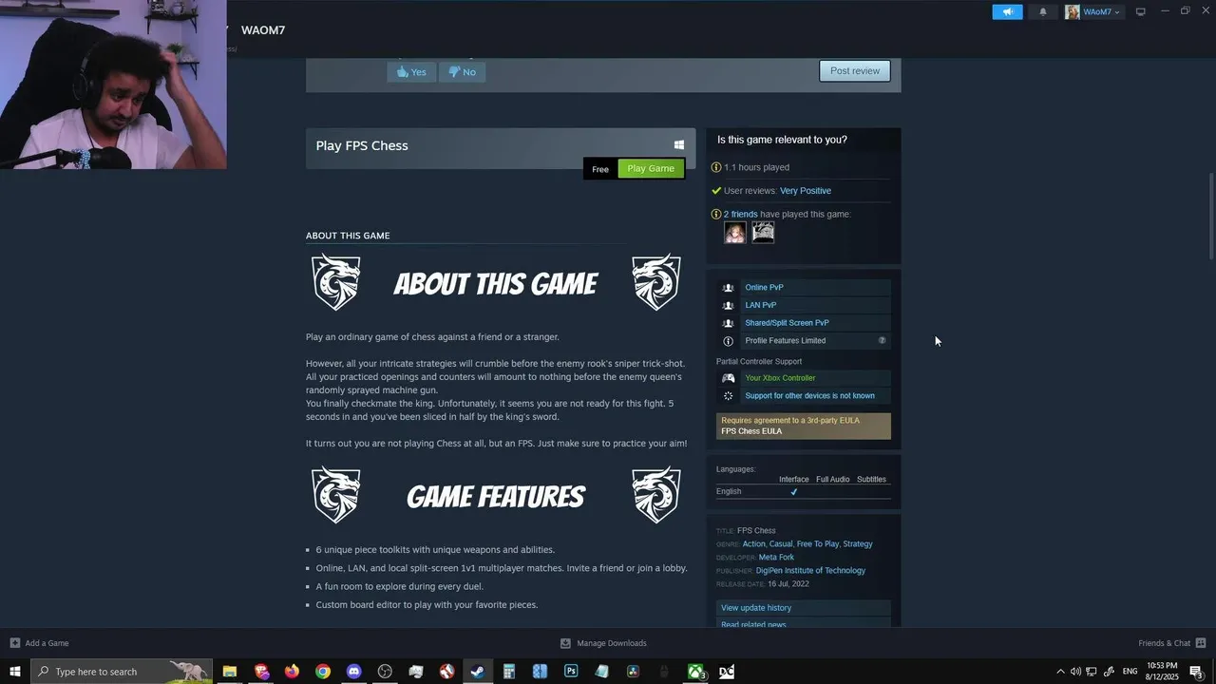Click the info icon beside Profile Features Limited
Viewport: 1216px width, 684px height.
[729, 341]
